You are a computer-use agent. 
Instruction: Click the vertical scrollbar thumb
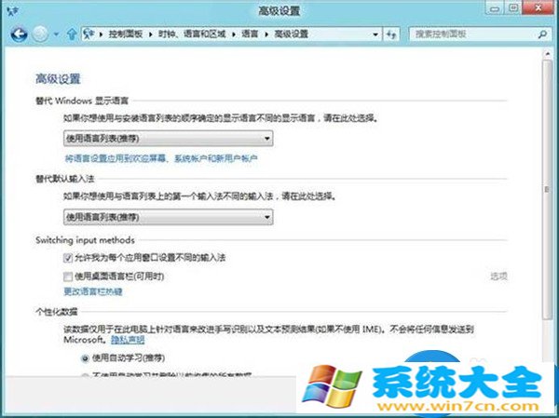click(x=547, y=189)
